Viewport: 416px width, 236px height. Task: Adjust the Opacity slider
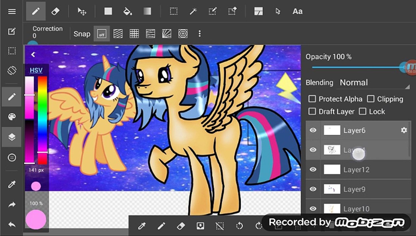358,67
